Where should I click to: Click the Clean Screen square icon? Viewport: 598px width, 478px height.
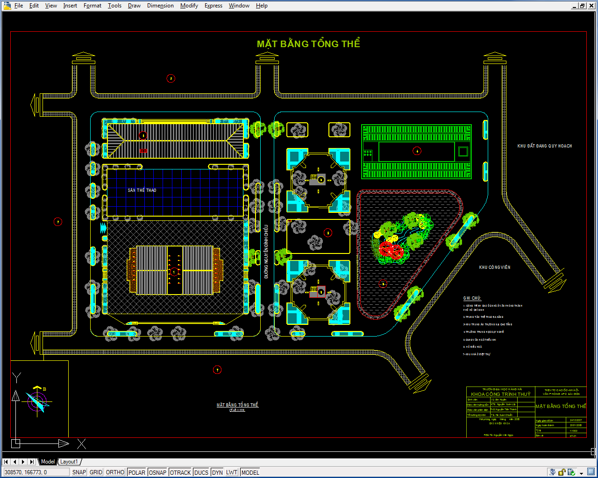click(591, 472)
